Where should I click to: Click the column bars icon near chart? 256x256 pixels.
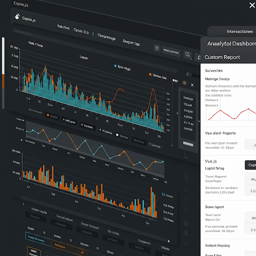point(175,80)
